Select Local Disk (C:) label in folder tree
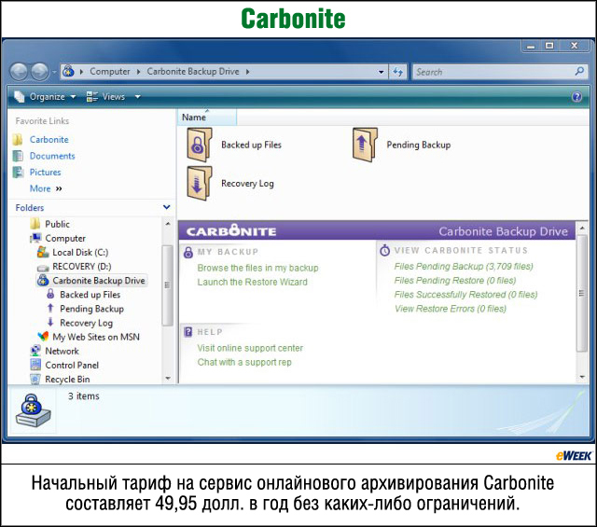 pyautogui.click(x=80, y=252)
